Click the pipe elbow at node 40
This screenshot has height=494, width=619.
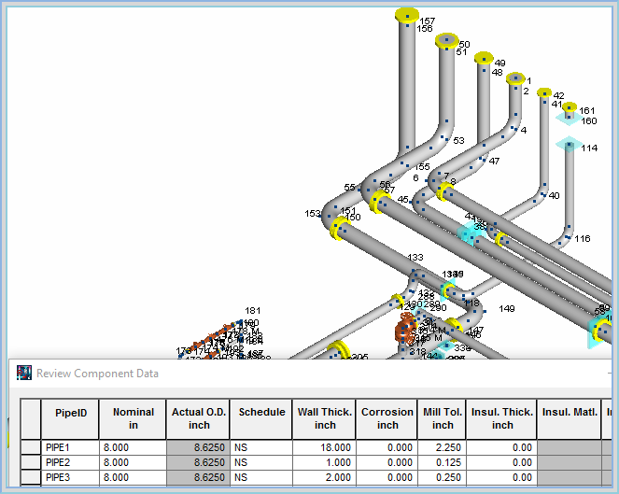(542, 193)
